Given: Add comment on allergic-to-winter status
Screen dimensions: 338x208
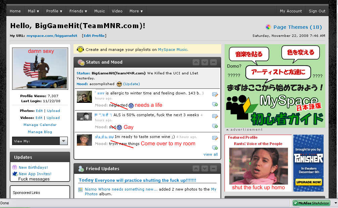Looking at the screenshot, I should click(215, 105).
